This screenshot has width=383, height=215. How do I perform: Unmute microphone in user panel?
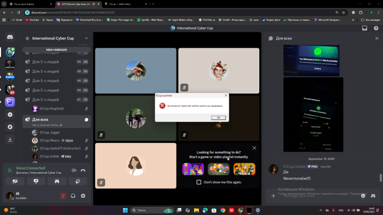click(x=63, y=196)
